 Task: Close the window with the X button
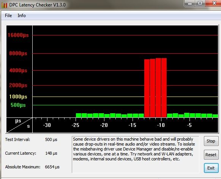point(213,3)
